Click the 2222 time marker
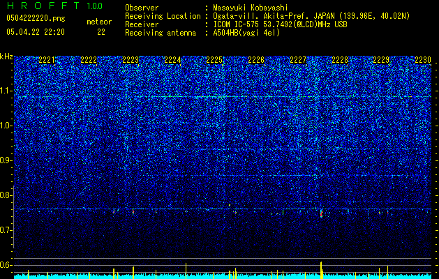 (x=89, y=60)
